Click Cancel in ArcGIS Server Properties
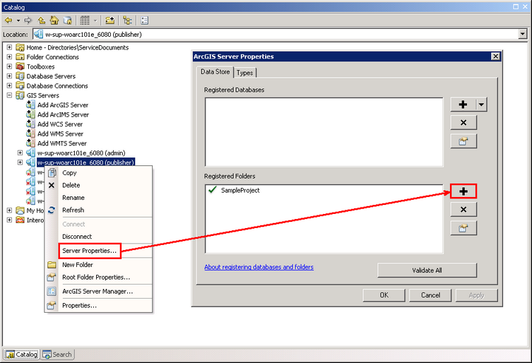Image resolution: width=532 pixels, height=363 pixels. (x=430, y=295)
